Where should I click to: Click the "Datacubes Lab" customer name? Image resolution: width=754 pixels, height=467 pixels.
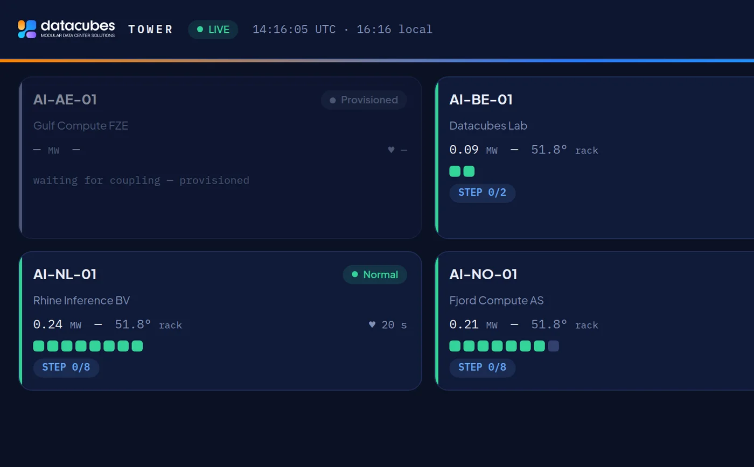click(488, 126)
